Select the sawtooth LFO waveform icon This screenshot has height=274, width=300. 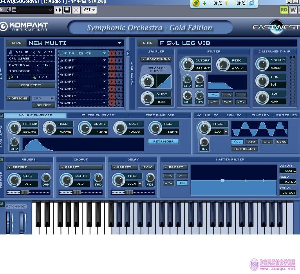(252, 142)
